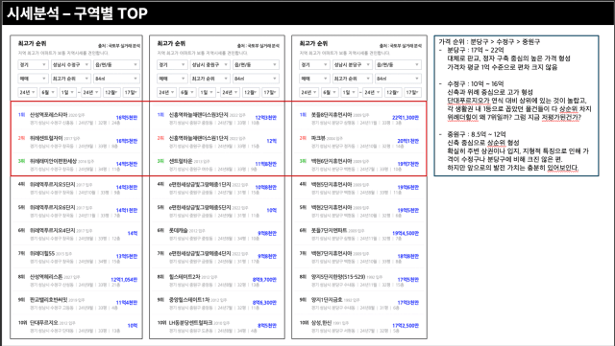Viewport: 615px width, 346px height.
Task: Open the start-year 24년 dropdown in 수정구 panel
Action: click(28, 92)
